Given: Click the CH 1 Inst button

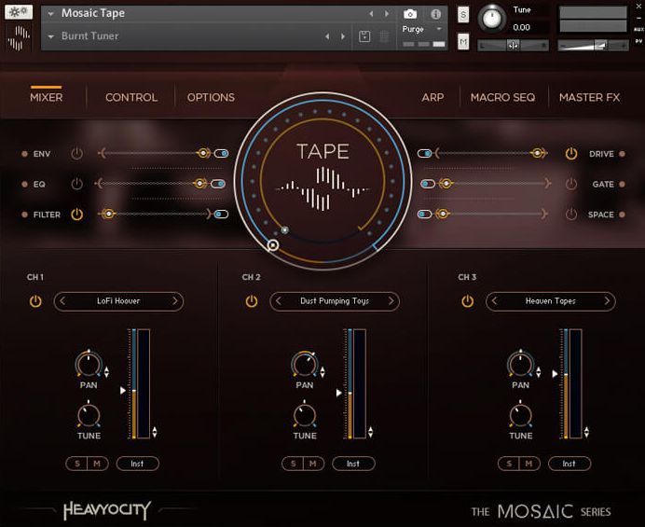Looking at the screenshot, I should [137, 464].
